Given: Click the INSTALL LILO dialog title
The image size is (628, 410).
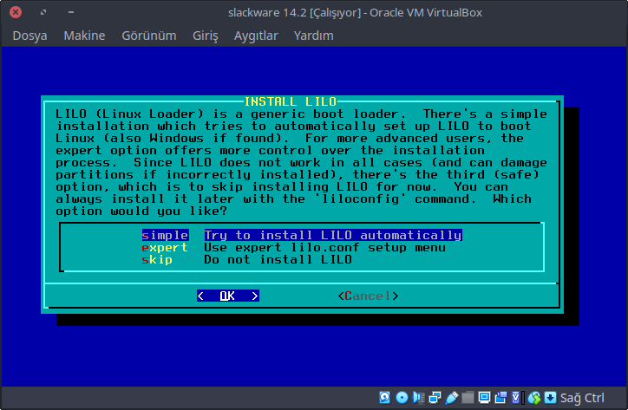Looking at the screenshot, I should pos(291,101).
